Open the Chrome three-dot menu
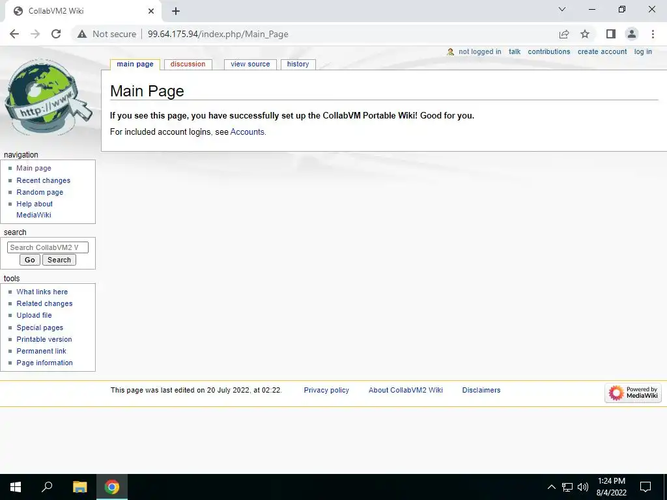This screenshot has height=500, width=667. (x=653, y=34)
